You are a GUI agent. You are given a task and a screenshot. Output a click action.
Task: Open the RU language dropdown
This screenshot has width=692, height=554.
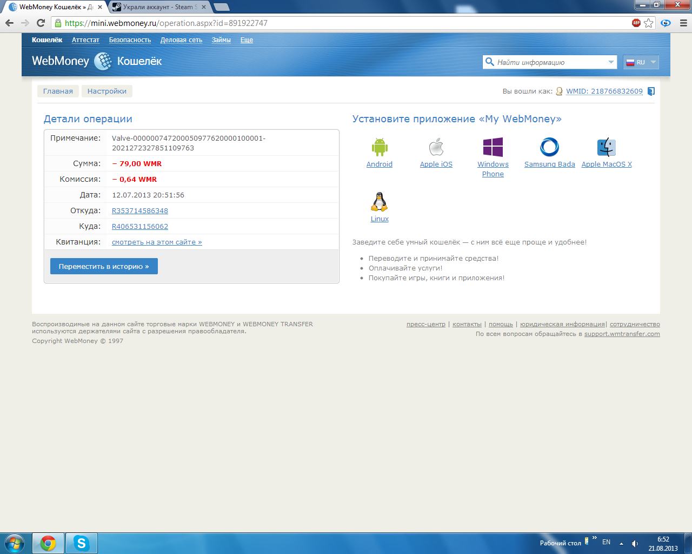pos(641,62)
